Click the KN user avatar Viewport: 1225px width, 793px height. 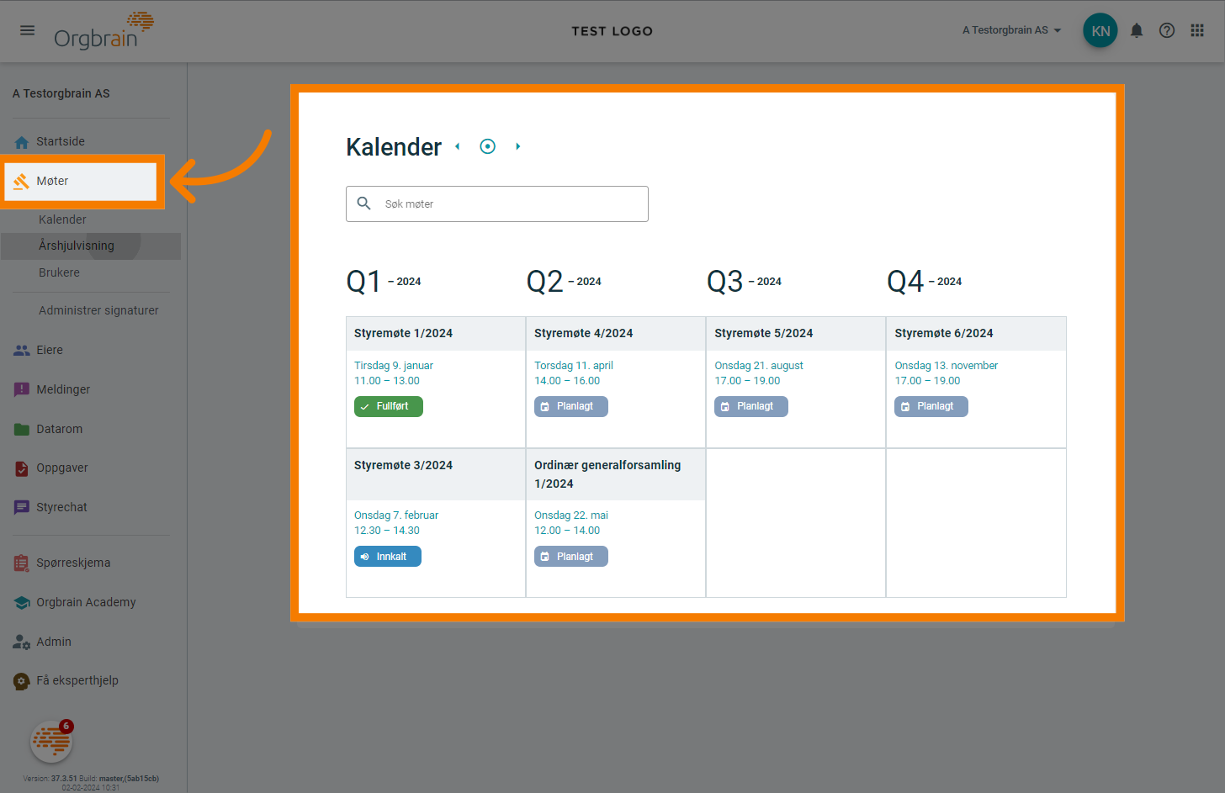1100,31
